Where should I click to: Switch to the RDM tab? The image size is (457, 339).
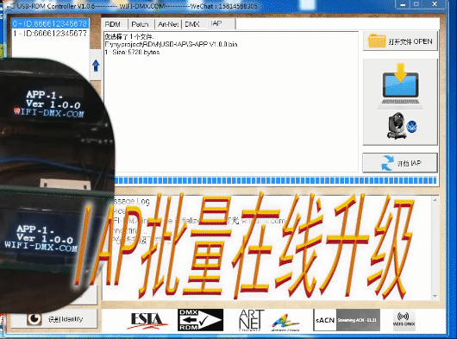114,24
